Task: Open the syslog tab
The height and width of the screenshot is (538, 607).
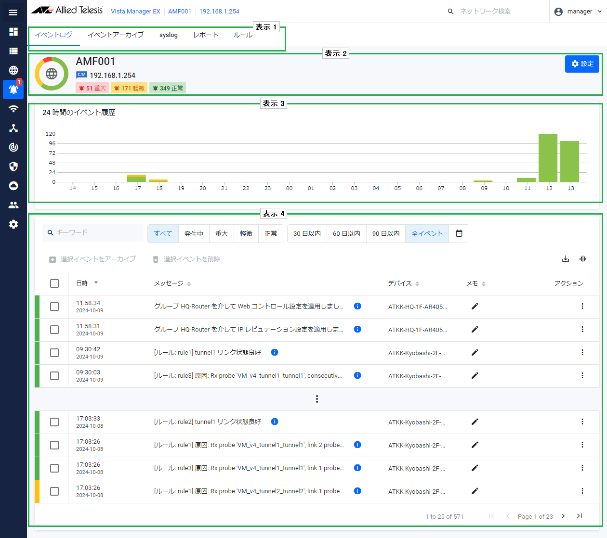Action: point(169,35)
